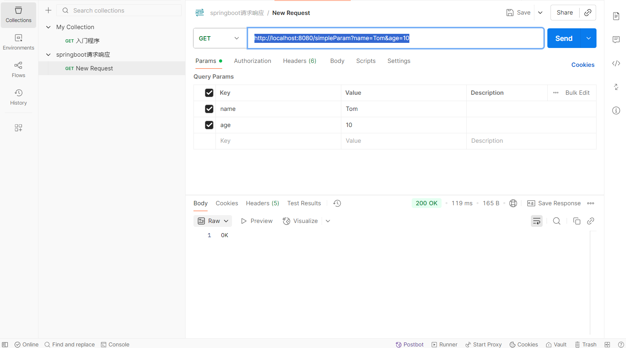Open Find and replace from status bar
The width and height of the screenshot is (626, 348).
[70, 344]
